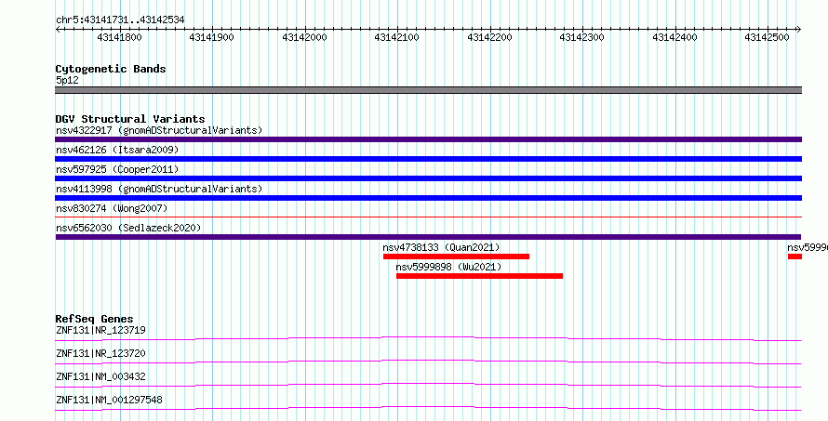This screenshot has height=421, width=828.
Task: Select the nsv462126 (Itsara2009) variant label
Action: tap(117, 150)
